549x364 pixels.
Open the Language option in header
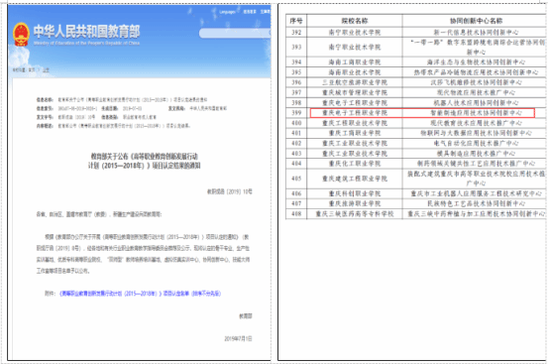pyautogui.click(x=228, y=12)
